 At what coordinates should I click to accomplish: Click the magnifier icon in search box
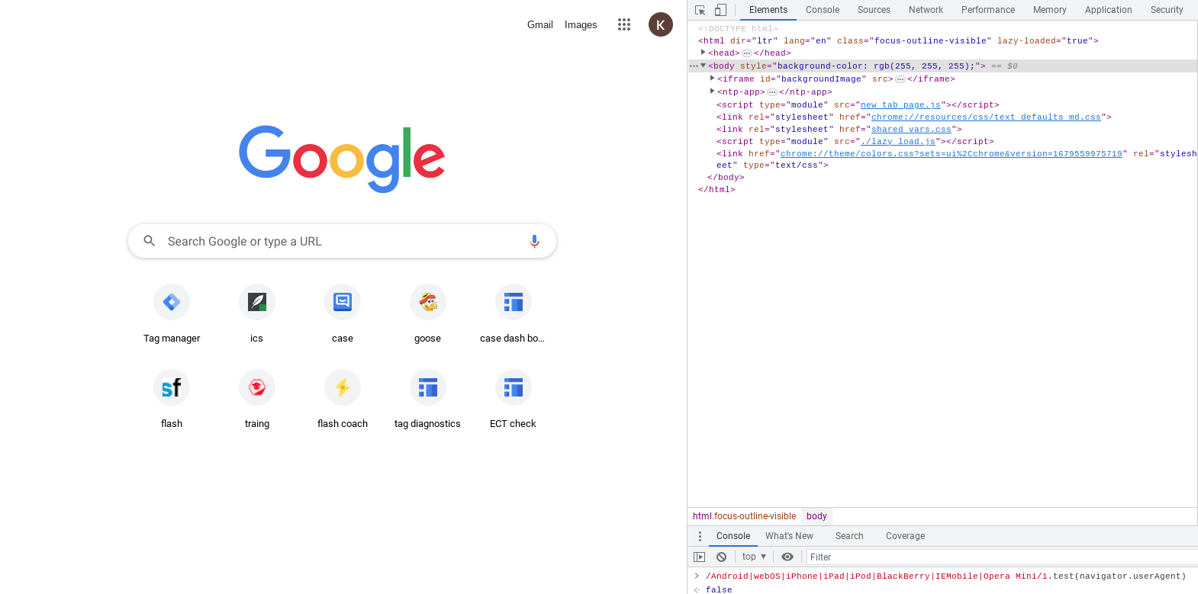click(x=150, y=241)
